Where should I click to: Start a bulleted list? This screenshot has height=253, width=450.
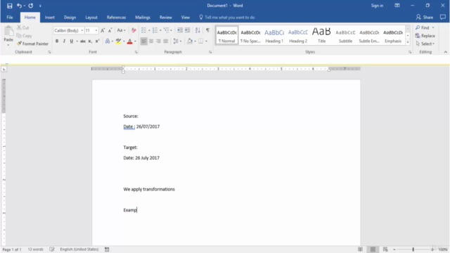click(x=143, y=30)
